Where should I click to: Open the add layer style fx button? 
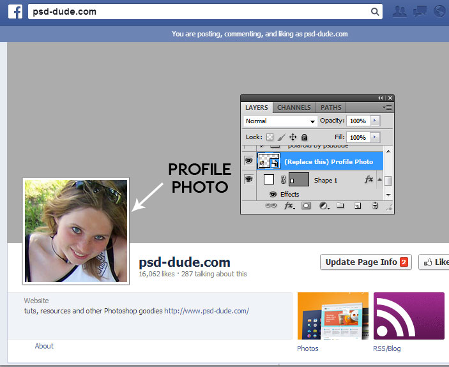(x=289, y=206)
